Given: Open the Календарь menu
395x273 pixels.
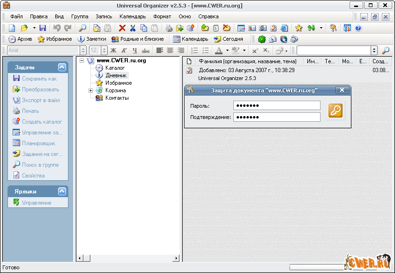Looking at the screenshot, I should [133, 16].
